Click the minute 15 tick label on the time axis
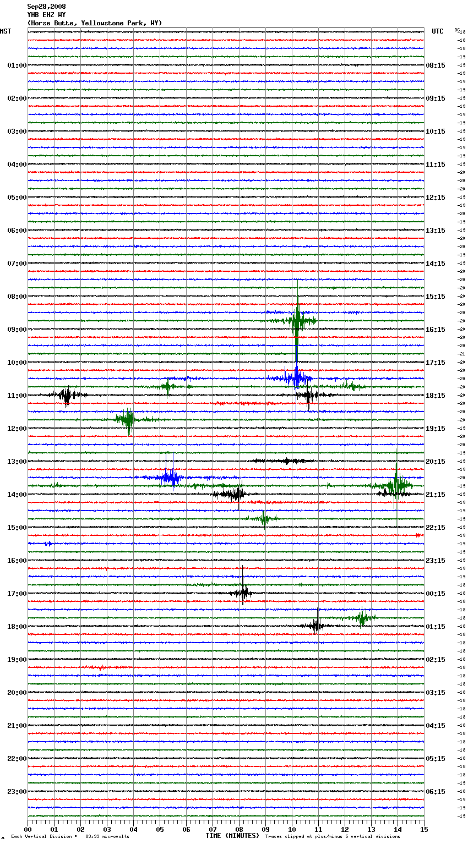 coord(424,829)
